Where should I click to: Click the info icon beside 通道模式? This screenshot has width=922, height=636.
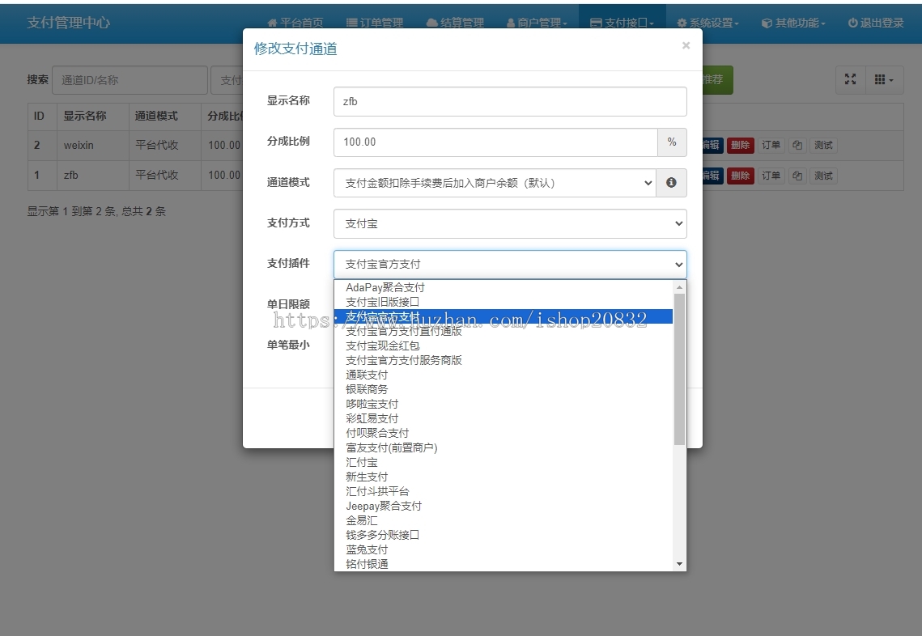point(671,183)
